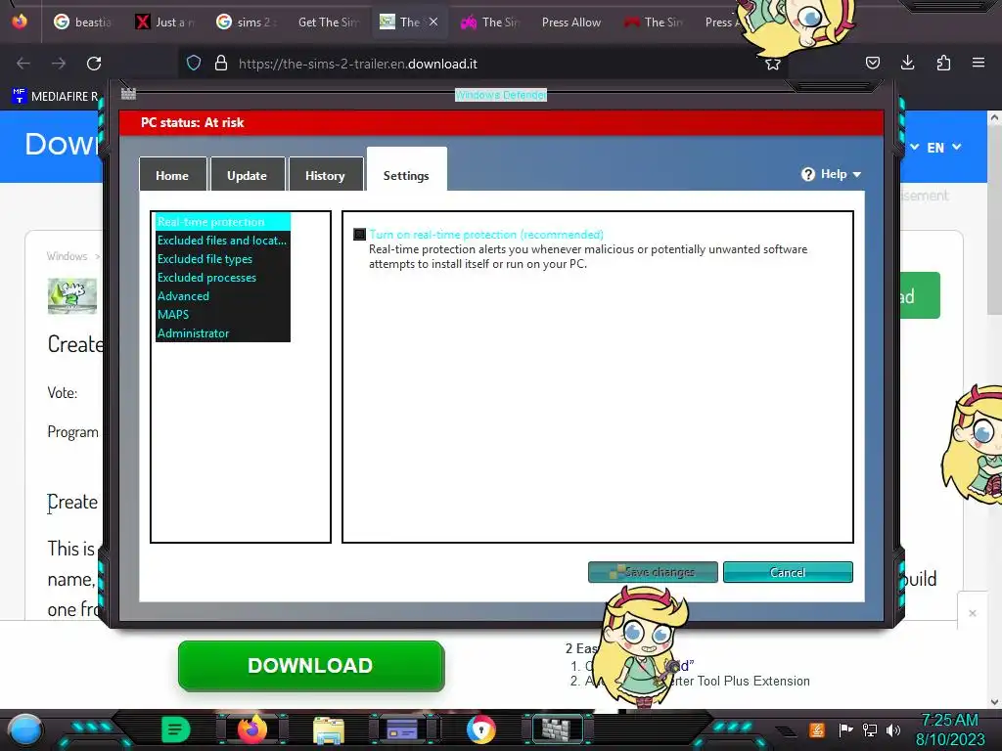Expand the Help dropdown menu

tap(832, 174)
